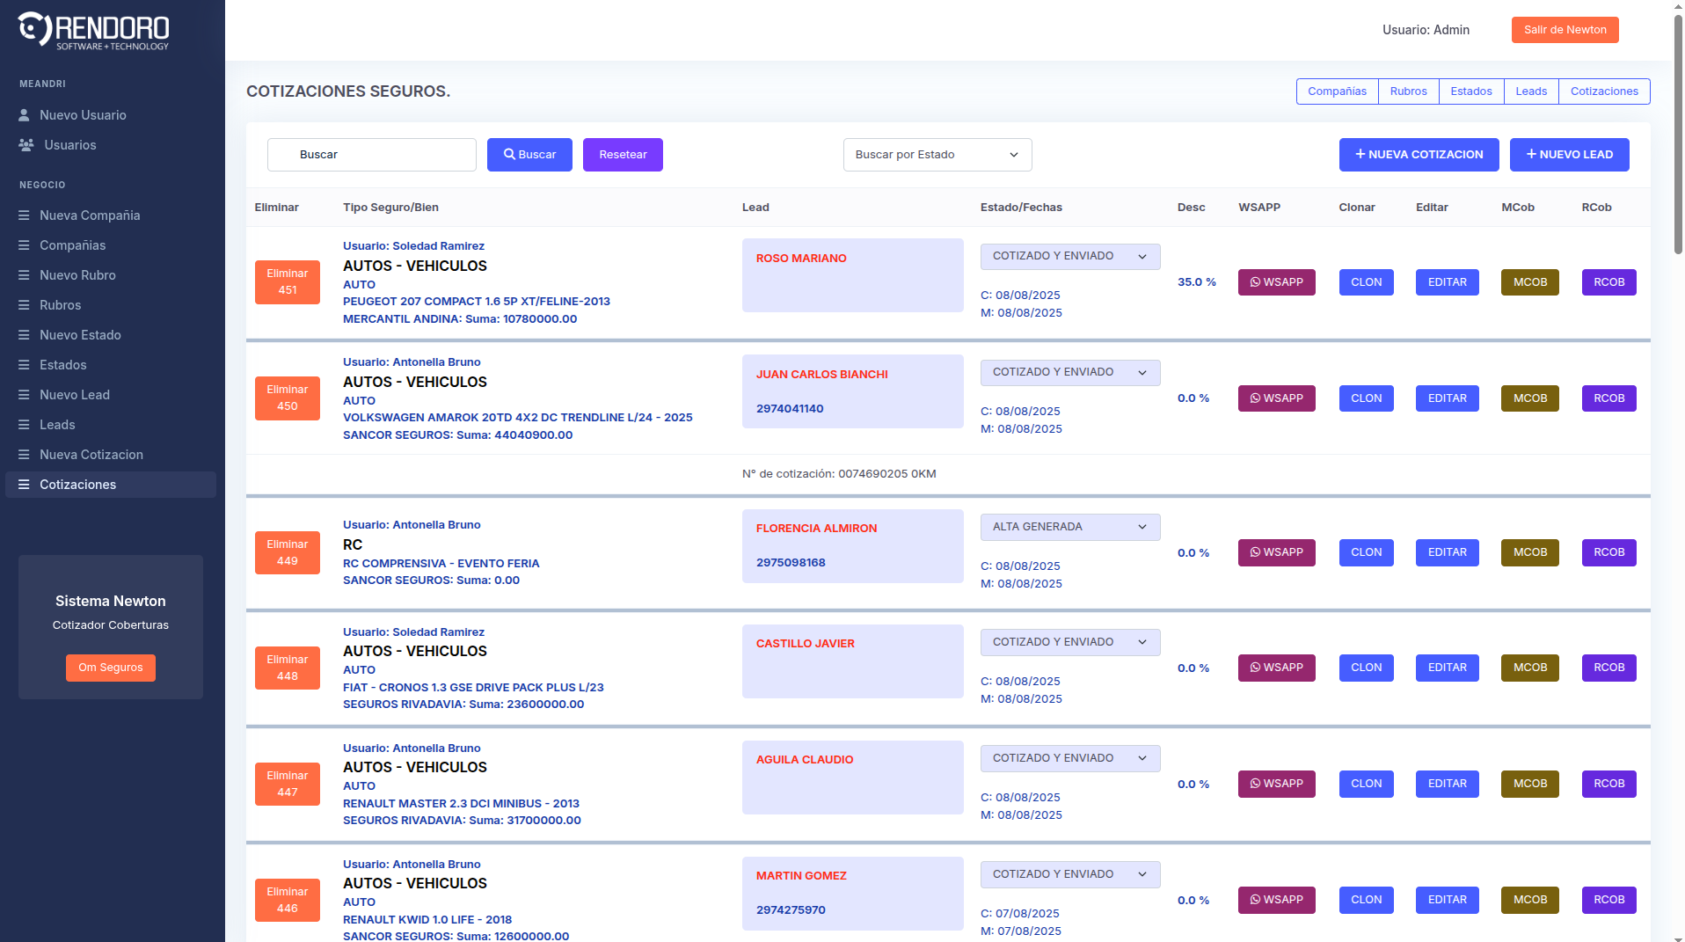Click the magnifier icon on Buscar button
Screen dimensions: 1685x942
point(509,155)
